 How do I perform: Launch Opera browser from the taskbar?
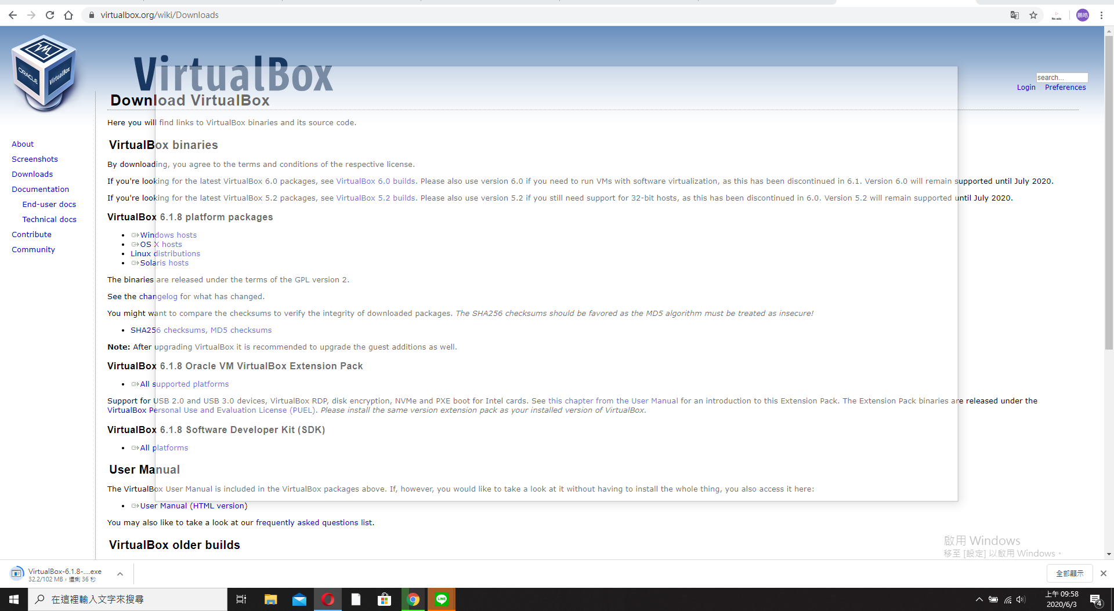[x=328, y=599]
